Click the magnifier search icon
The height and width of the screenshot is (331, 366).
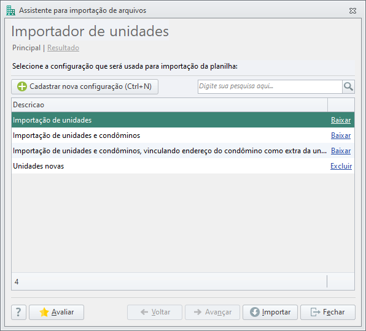point(348,86)
